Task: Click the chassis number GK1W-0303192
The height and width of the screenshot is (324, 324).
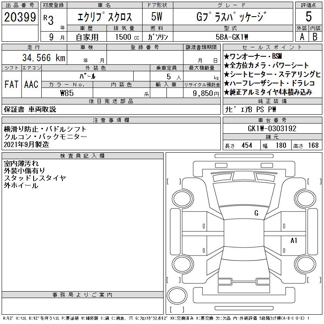Action: coord(272,129)
